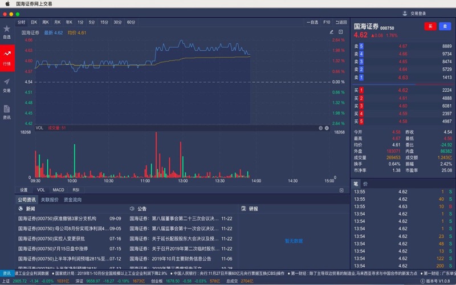456x285 pixels.
Task: Open the VOL indicator settings gear
Action: 320,128
